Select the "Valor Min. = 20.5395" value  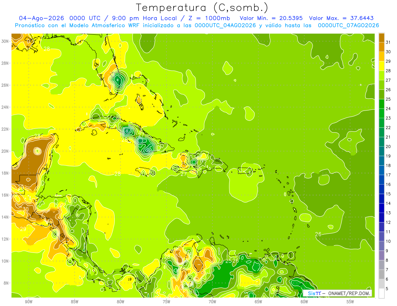pos(271,18)
